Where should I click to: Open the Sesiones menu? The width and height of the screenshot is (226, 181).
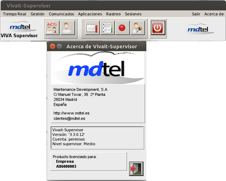pos(133,14)
